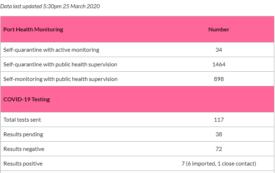Select Self-quarantine with public health supervision text
The width and height of the screenshot is (275, 173).
point(60,65)
